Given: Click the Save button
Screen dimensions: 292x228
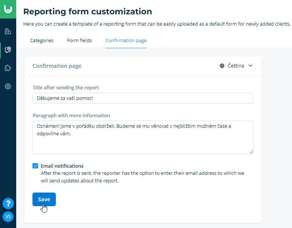Looking at the screenshot, I should coord(44,199).
